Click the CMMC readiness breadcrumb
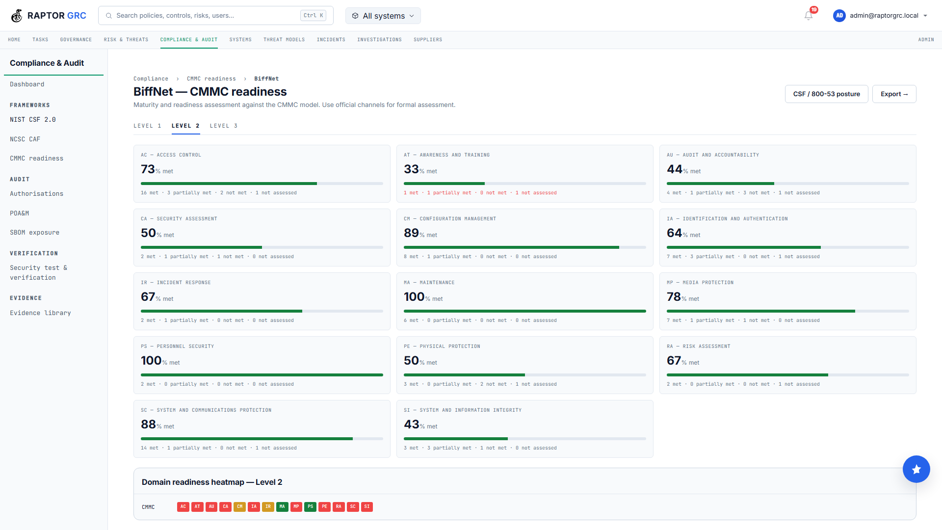942x530 pixels. click(x=211, y=79)
